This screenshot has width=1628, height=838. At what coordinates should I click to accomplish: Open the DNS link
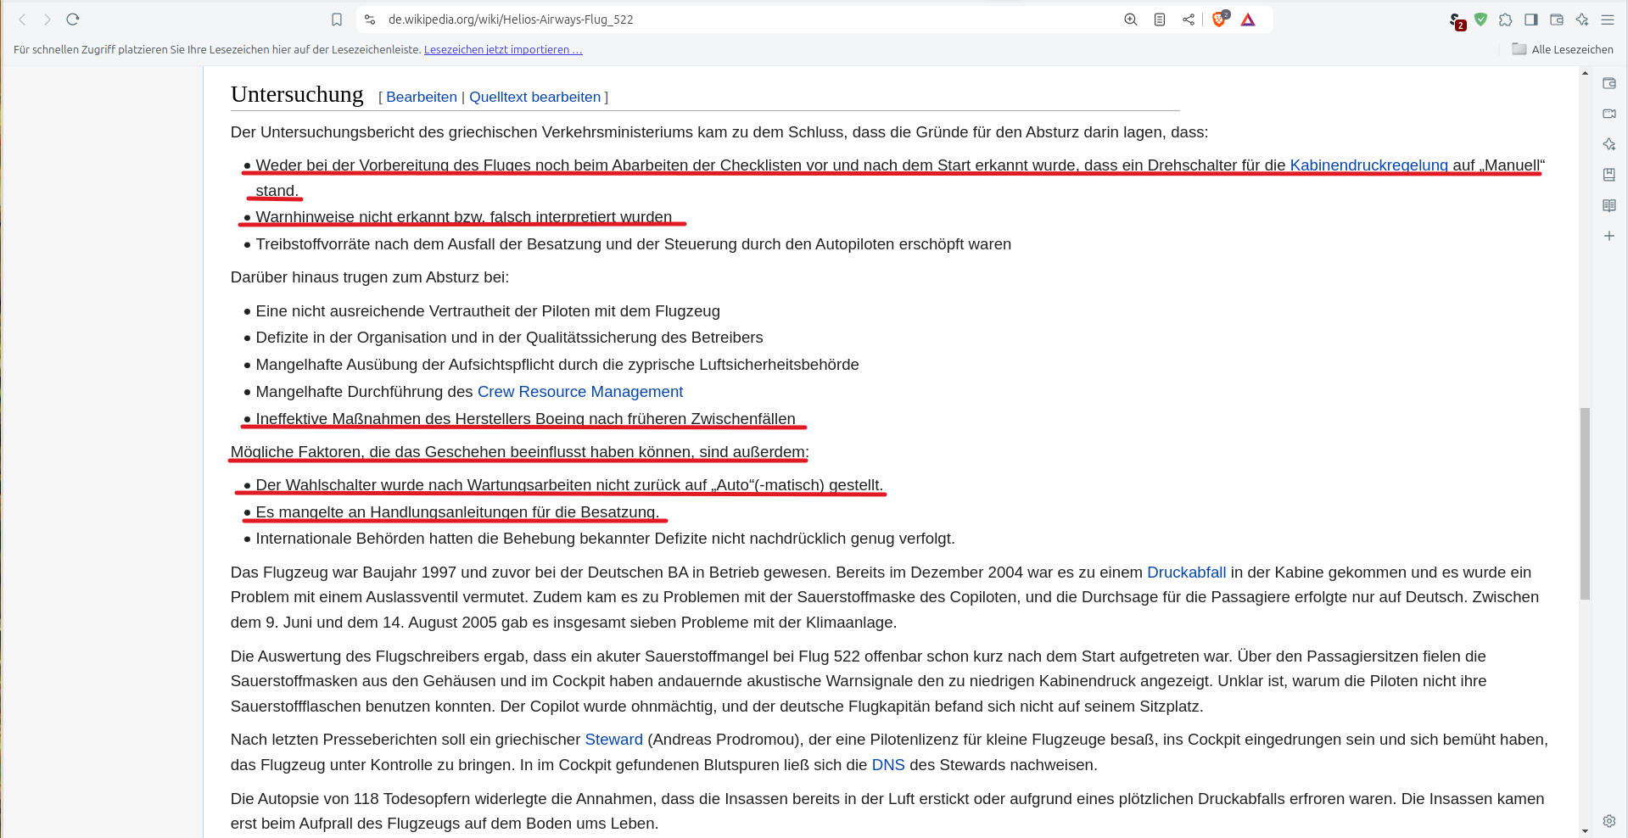pyautogui.click(x=888, y=765)
